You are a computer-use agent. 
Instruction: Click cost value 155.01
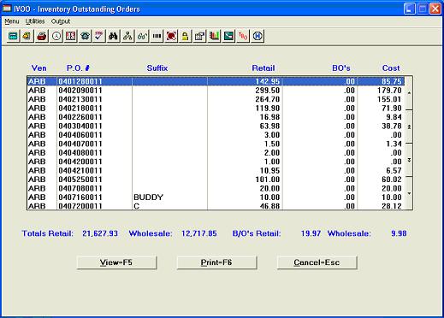tap(389, 99)
